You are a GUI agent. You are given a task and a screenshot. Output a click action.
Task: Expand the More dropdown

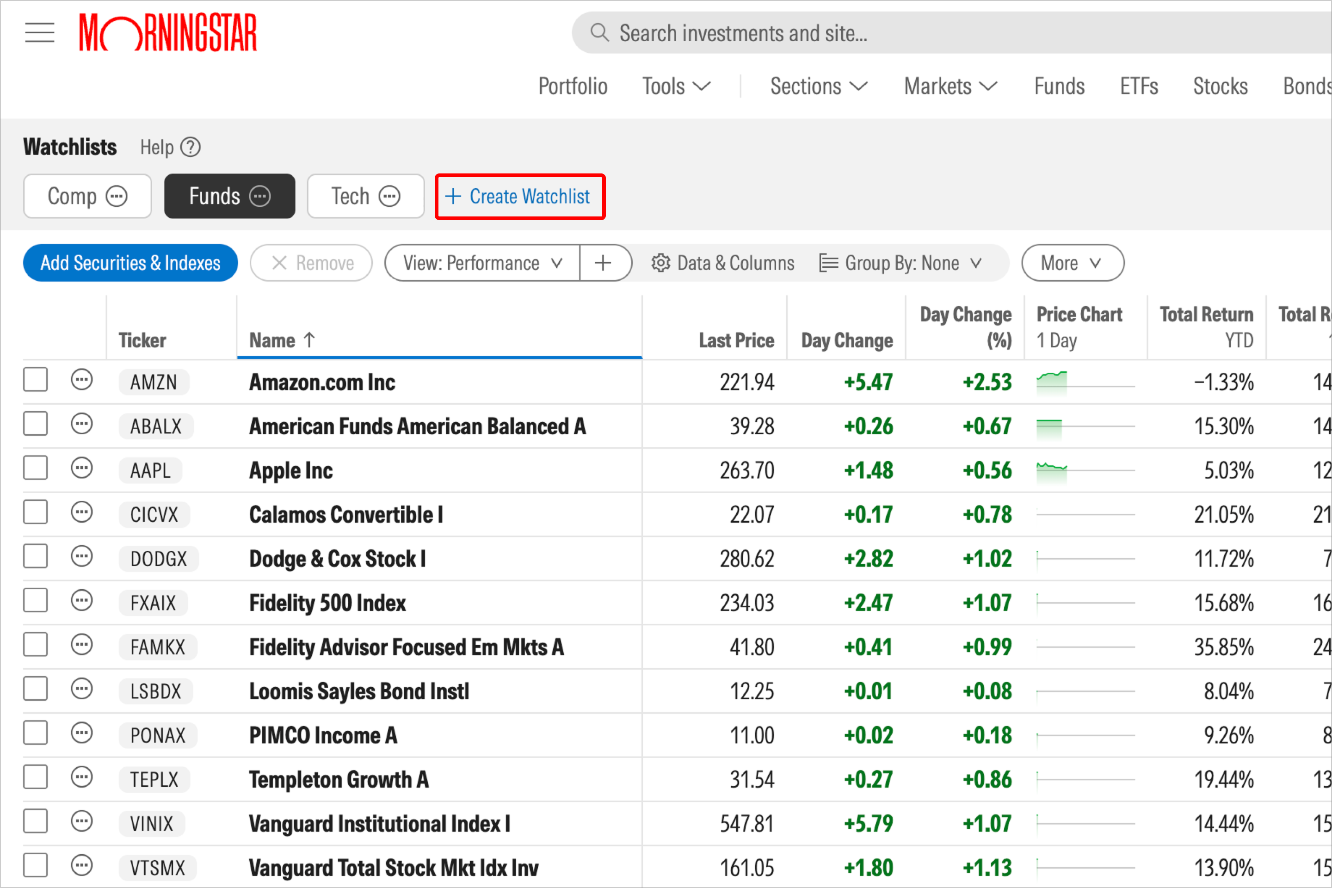[x=1073, y=263]
